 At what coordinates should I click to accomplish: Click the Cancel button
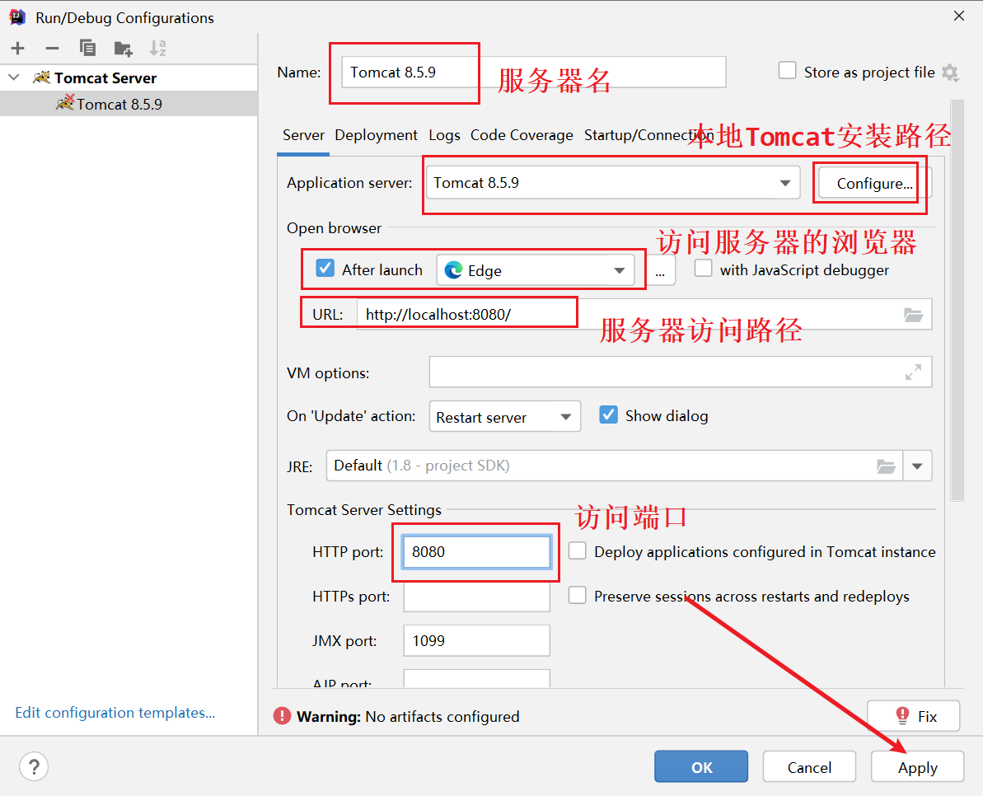click(809, 766)
